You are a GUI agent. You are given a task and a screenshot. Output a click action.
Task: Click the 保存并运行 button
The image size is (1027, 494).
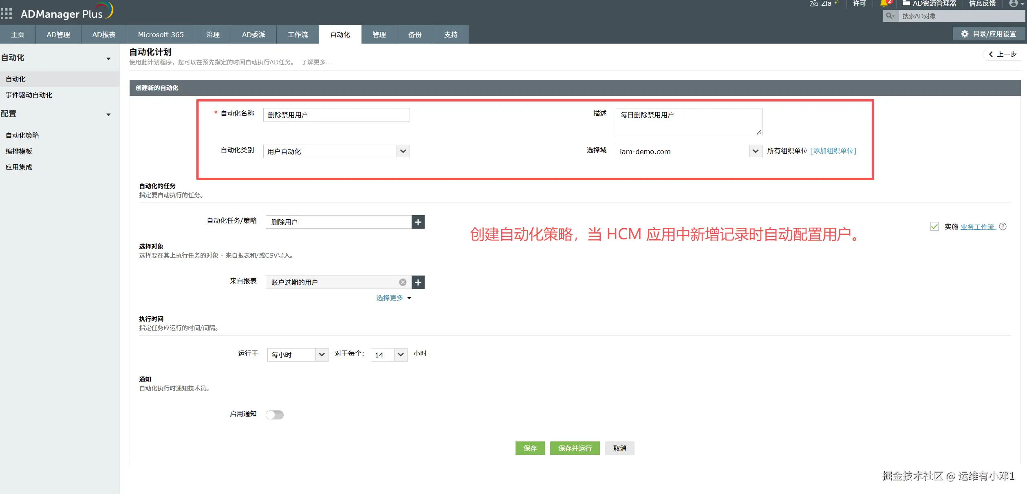[x=575, y=448]
